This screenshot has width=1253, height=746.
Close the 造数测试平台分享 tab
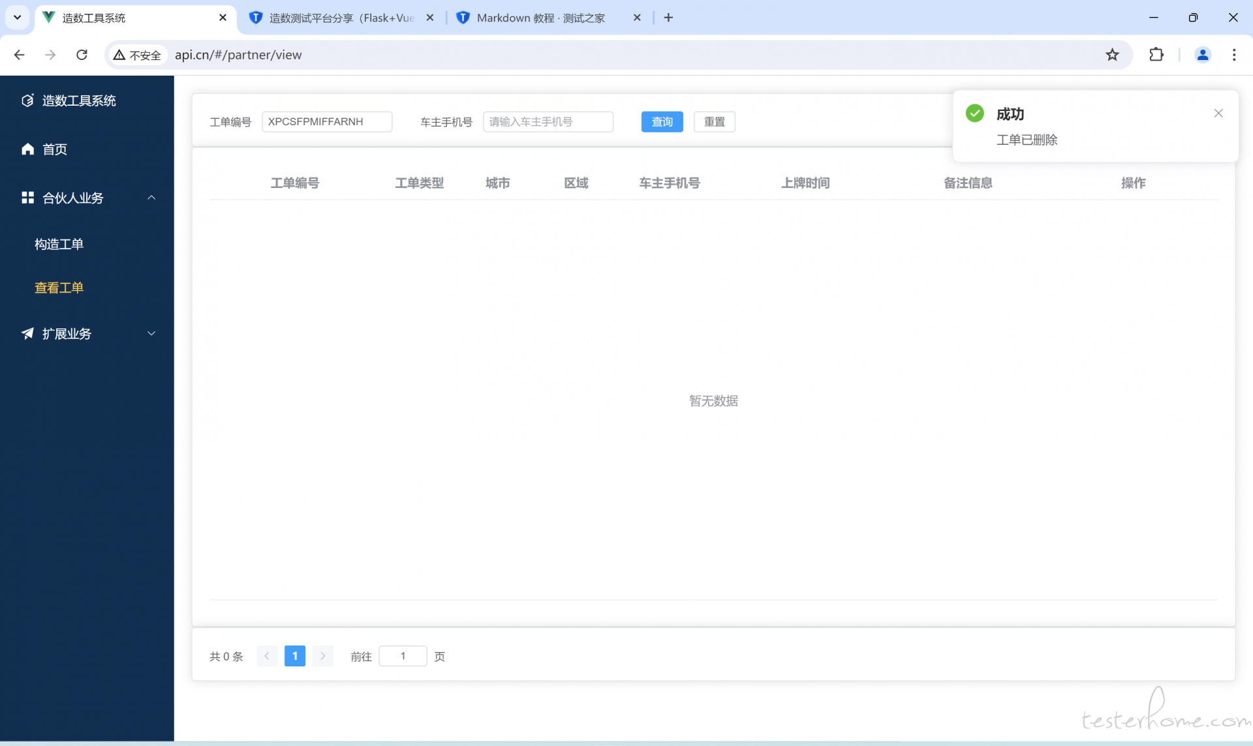click(x=430, y=18)
